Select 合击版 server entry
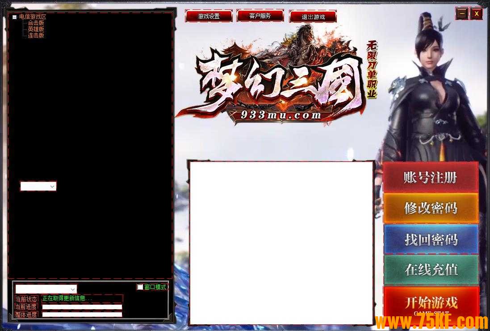490x331 pixels. click(x=36, y=23)
